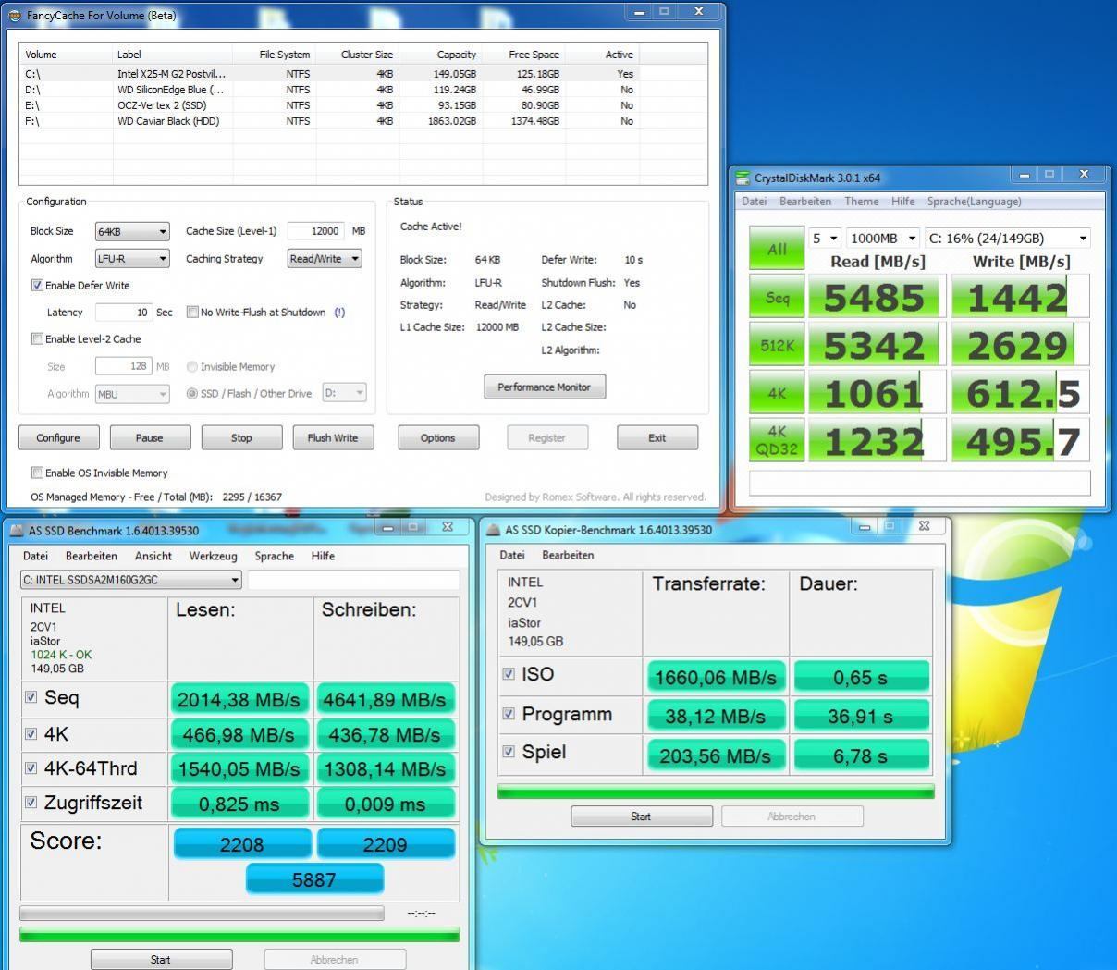The height and width of the screenshot is (970, 1117).
Task: Click the (!) info hint icon
Action: point(339,313)
